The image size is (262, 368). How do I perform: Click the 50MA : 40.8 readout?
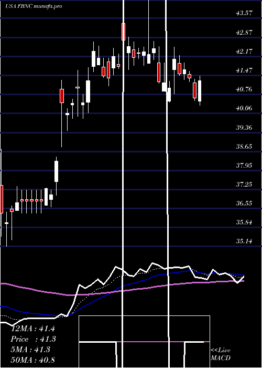(x=32, y=360)
